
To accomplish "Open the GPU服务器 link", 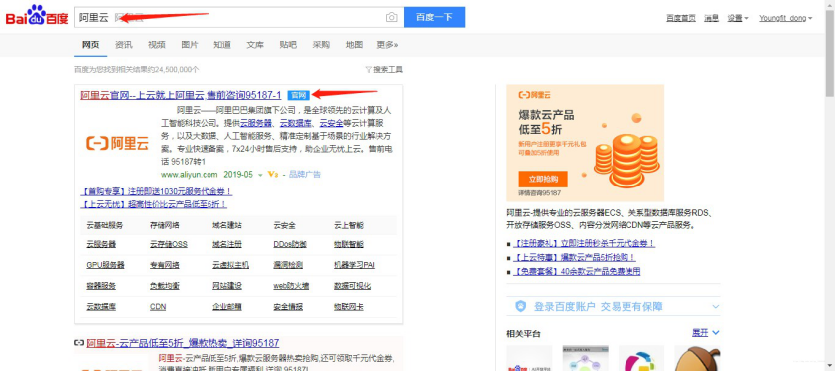I will [x=105, y=265].
